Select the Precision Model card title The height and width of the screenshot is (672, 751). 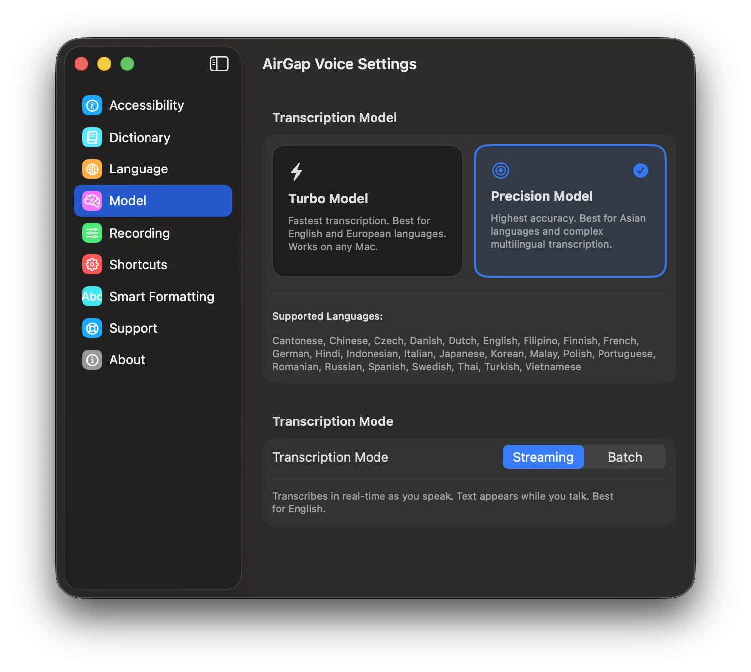coord(541,196)
